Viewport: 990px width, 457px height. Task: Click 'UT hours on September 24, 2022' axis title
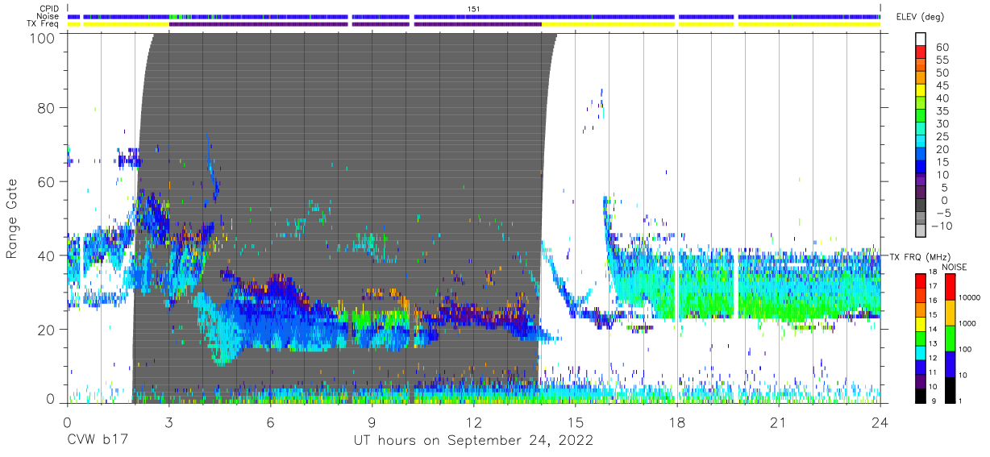pos(473,441)
